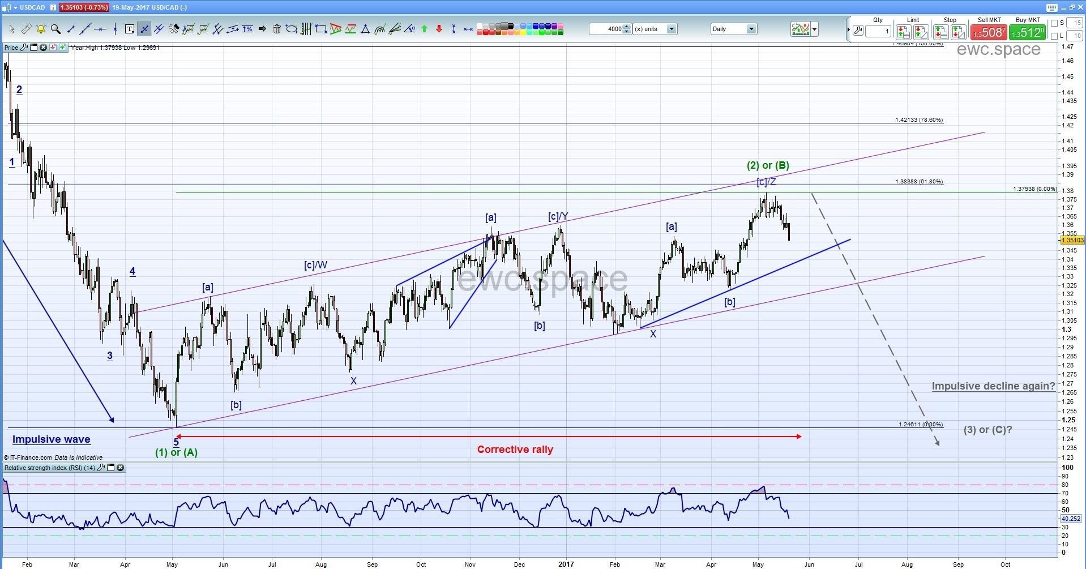
Task: Select the ruler measurement tool
Action: [x=26, y=29]
